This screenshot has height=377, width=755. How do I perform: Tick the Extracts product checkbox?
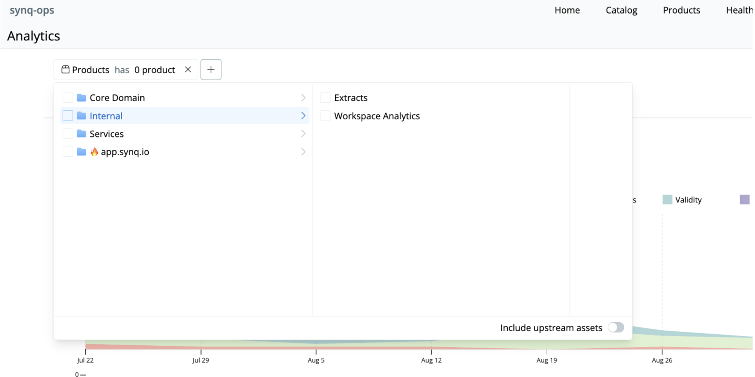(x=325, y=98)
